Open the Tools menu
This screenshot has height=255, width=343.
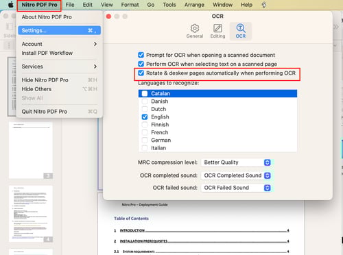pyautogui.click(x=169, y=5)
